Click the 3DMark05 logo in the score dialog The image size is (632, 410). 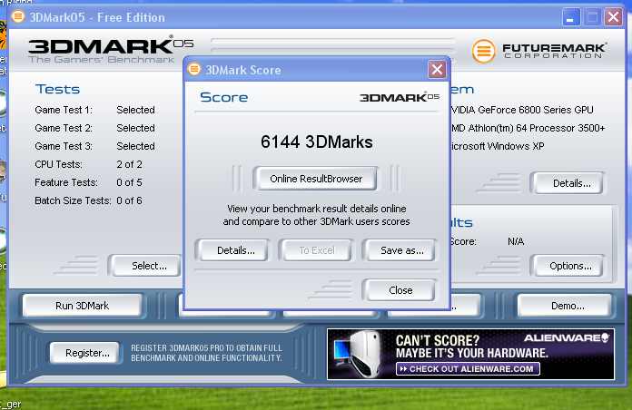[x=399, y=97]
